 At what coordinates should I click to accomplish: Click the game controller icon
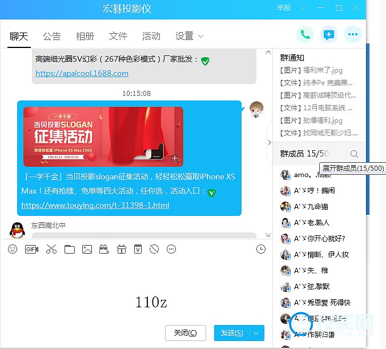click(x=104, y=249)
